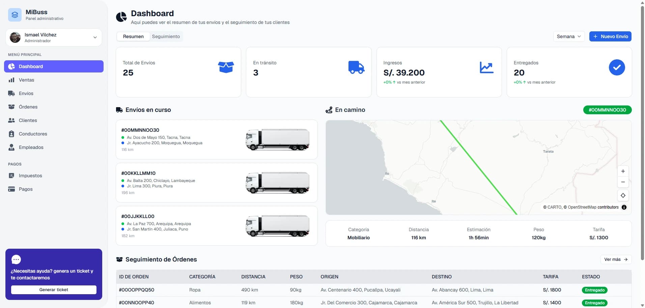
Task: Open Ventas from the sidebar
Action: 54,80
